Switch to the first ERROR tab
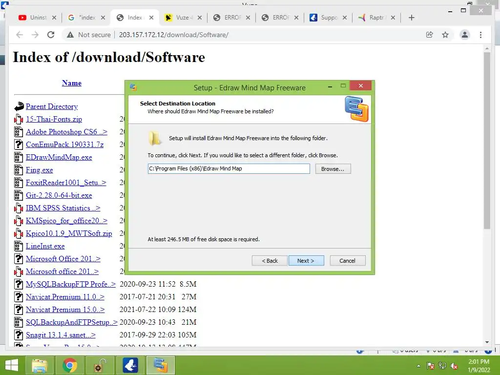This screenshot has height=375, width=500. click(x=231, y=18)
